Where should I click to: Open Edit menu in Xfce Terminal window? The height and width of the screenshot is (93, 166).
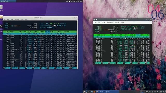(x=8, y=19)
